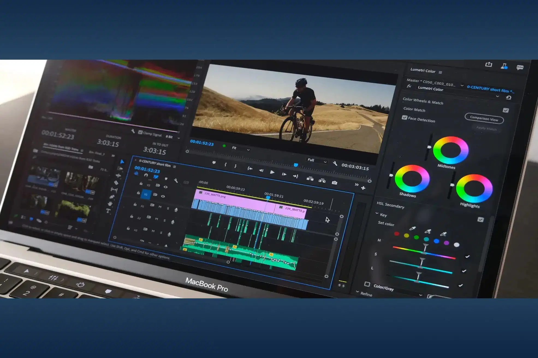Click the Go to In point icon
The height and width of the screenshot is (358, 538).
tap(250, 168)
